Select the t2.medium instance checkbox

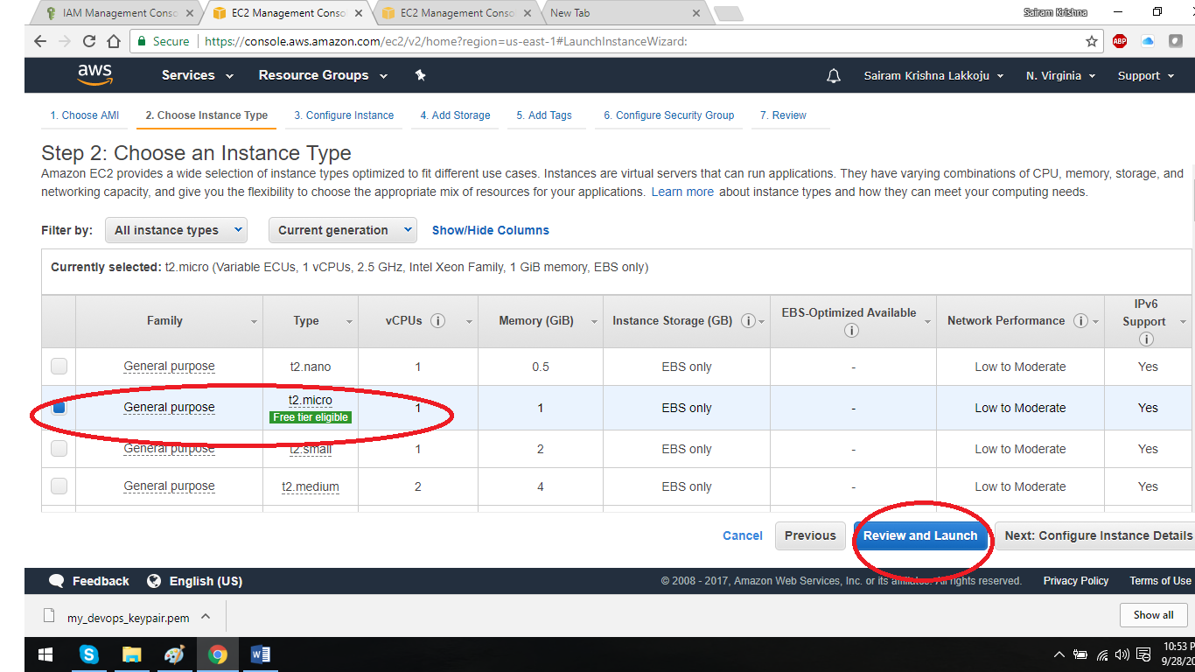click(59, 486)
